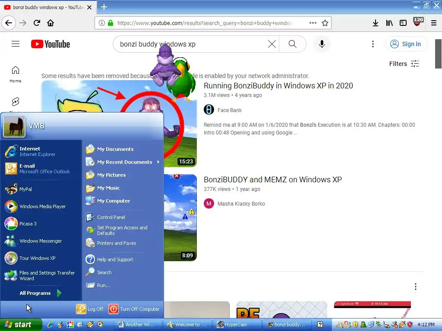This screenshot has height=331, width=442.
Task: Show site information icon in address bar
Action: point(102,23)
